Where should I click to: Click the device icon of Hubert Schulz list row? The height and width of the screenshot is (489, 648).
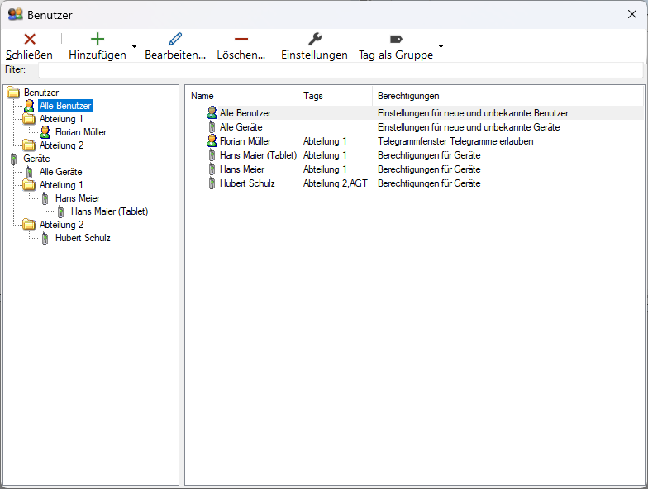pos(212,183)
